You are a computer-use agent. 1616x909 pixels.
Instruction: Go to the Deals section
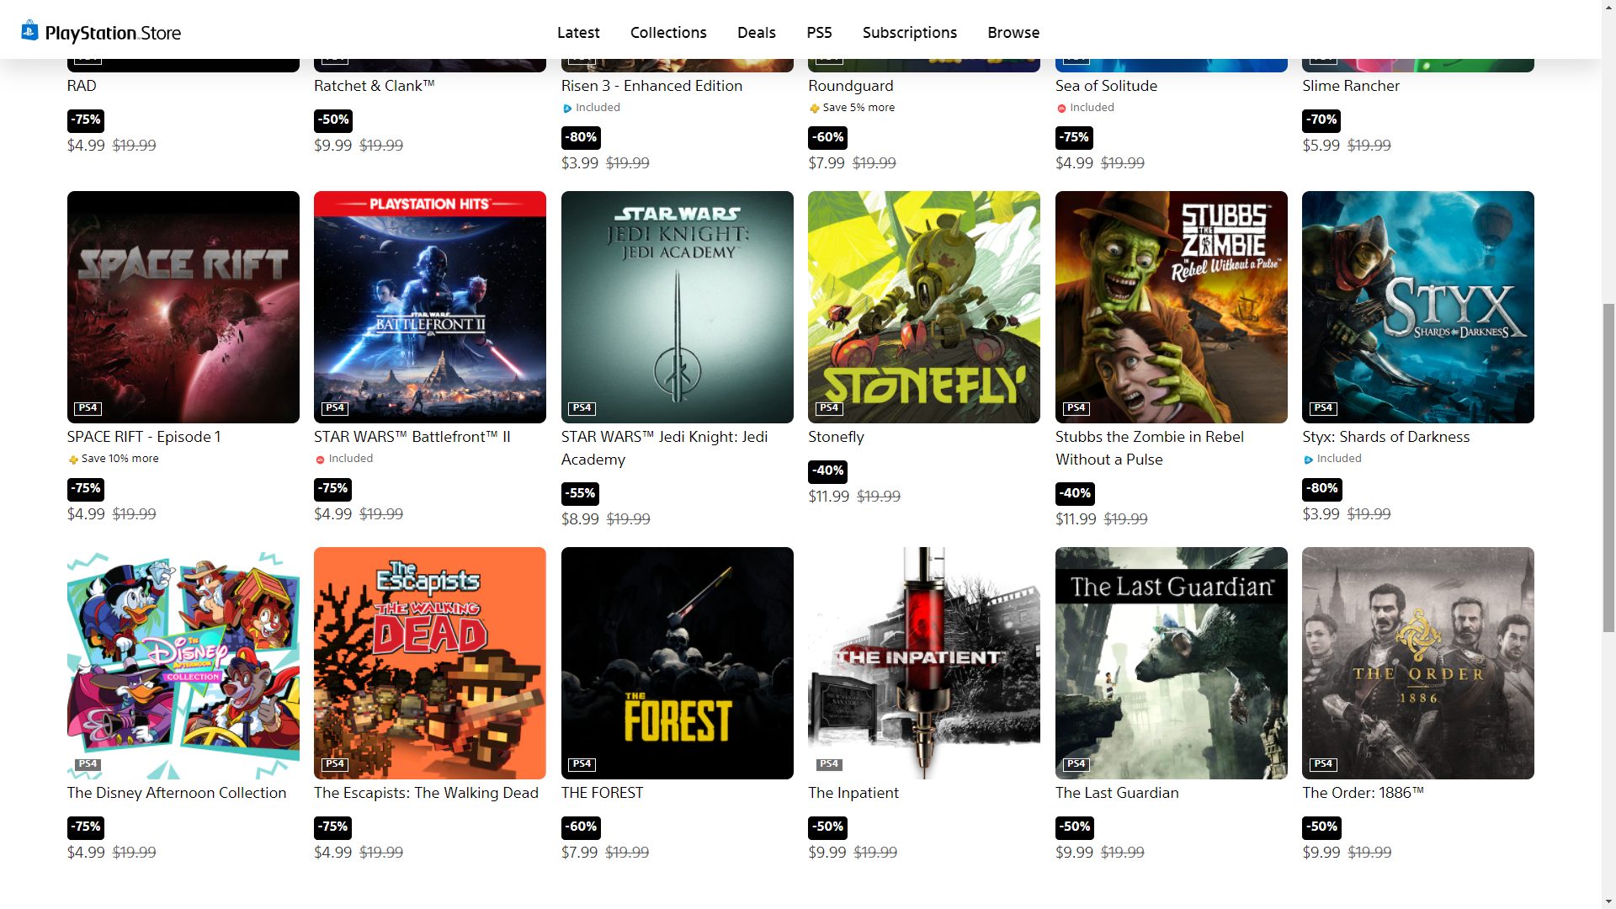tap(756, 33)
